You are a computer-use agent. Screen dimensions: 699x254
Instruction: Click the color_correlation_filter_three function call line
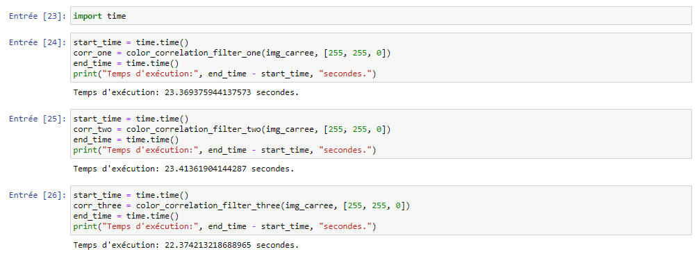pyautogui.click(x=241, y=205)
